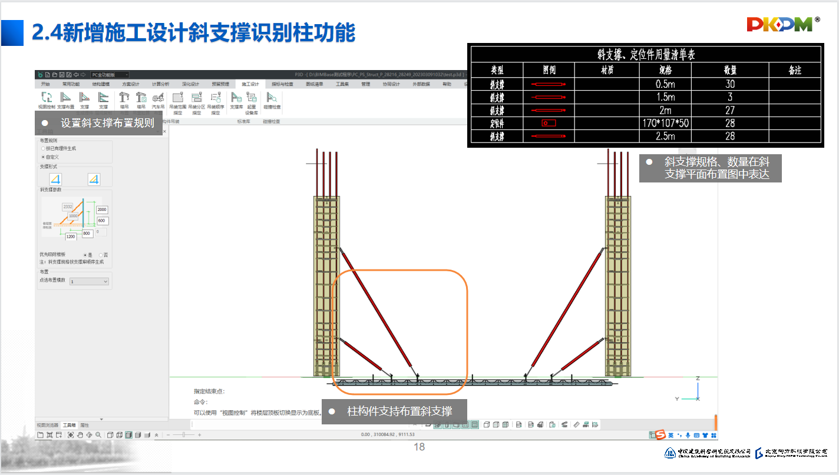Switch to the 工具箱 panel tab
The image size is (839, 475).
click(x=70, y=424)
